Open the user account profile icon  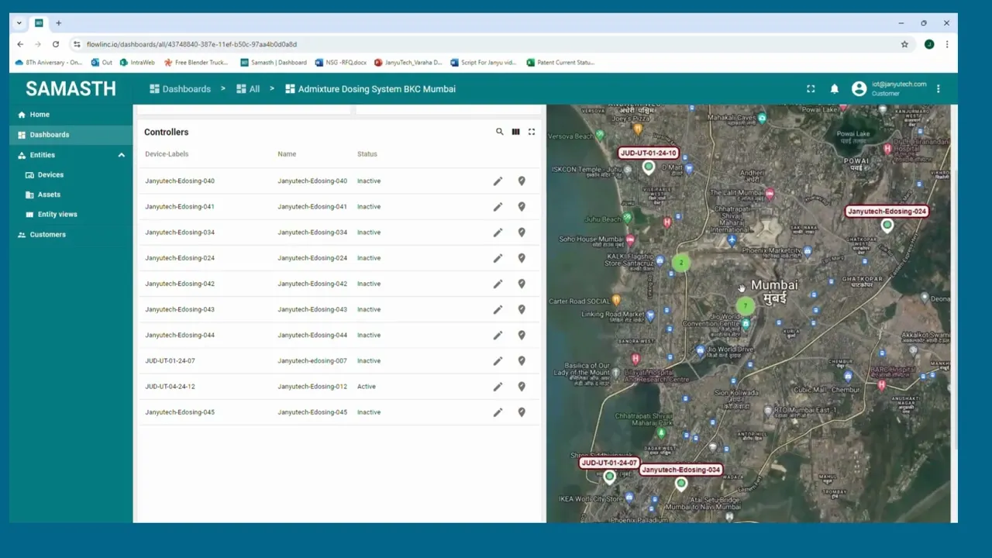coord(859,89)
